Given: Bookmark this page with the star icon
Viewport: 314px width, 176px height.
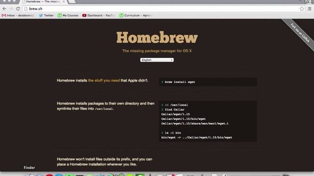Looking at the screenshot, I should point(302,9).
